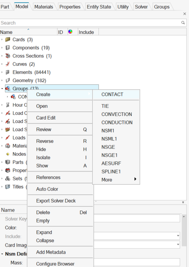Click the CON child group icon
Image resolution: width=189 pixels, height=267 pixels.
pyautogui.click(x=13, y=97)
